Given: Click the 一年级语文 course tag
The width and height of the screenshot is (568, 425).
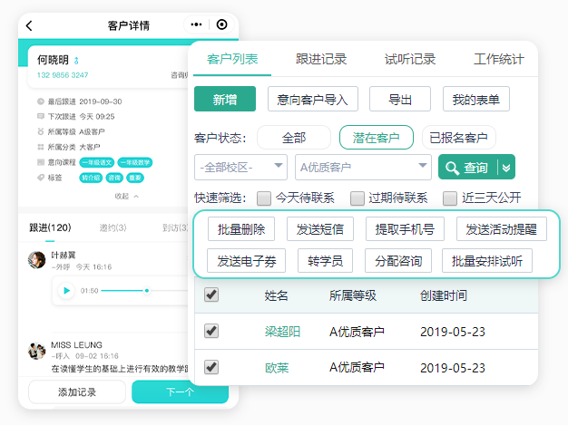Looking at the screenshot, I should point(97,162).
